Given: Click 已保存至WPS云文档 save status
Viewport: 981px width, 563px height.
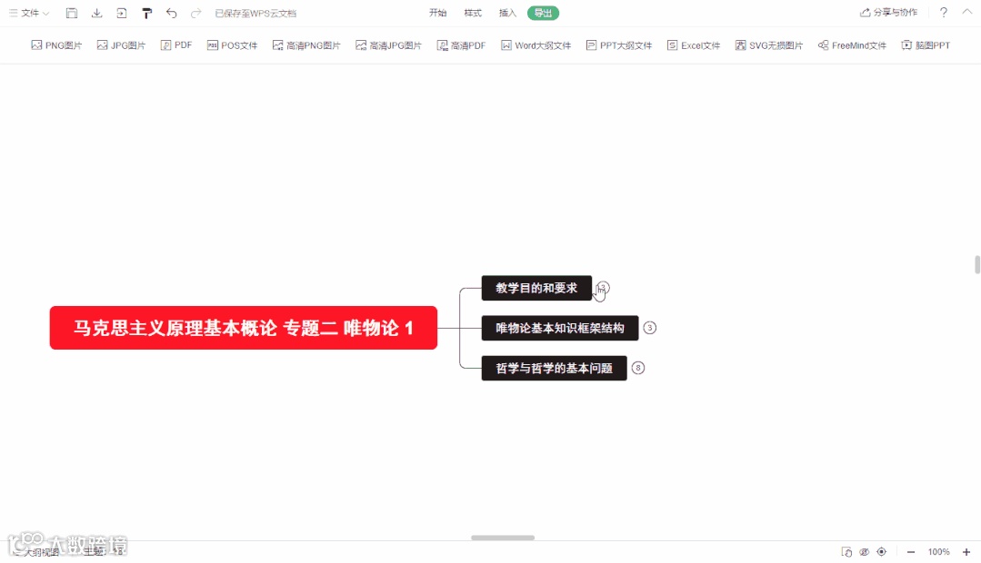Looking at the screenshot, I should (255, 13).
